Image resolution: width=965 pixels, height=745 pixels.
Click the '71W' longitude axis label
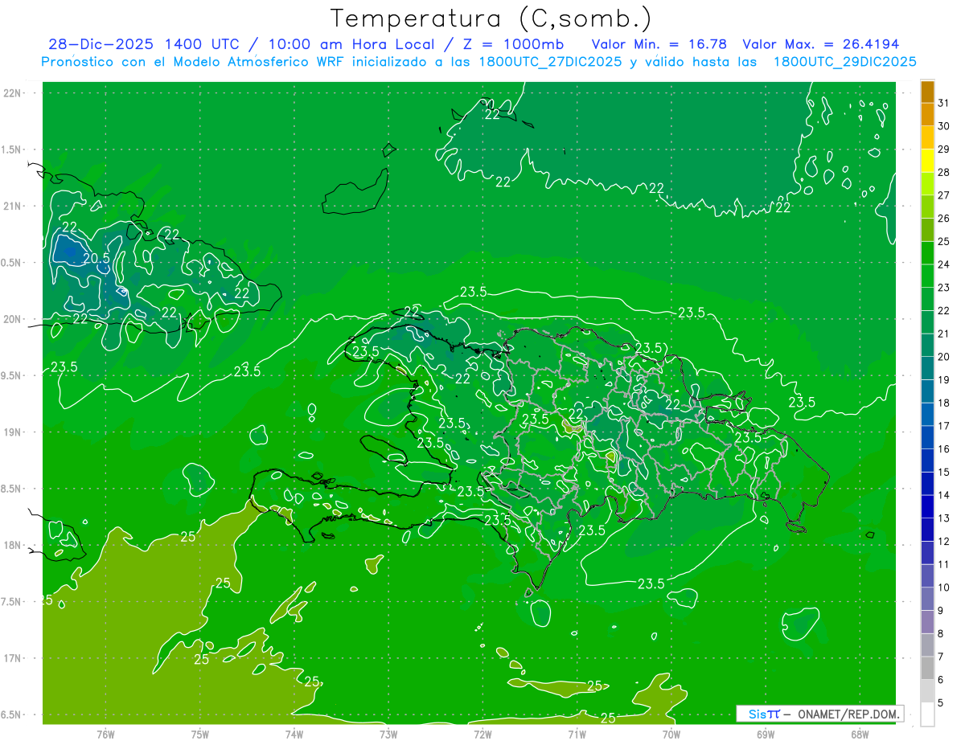577,734
